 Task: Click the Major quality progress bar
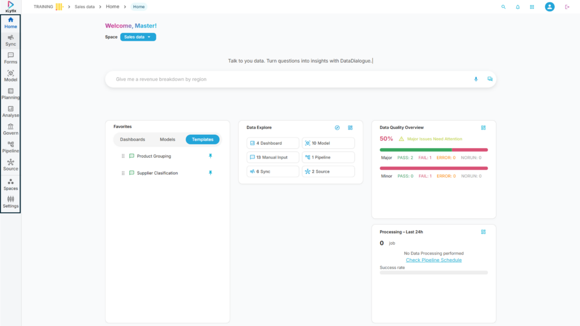[x=433, y=150]
